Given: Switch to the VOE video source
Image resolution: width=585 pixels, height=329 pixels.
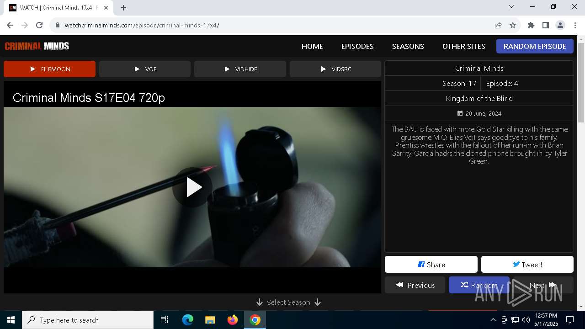Looking at the screenshot, I should click(x=145, y=69).
